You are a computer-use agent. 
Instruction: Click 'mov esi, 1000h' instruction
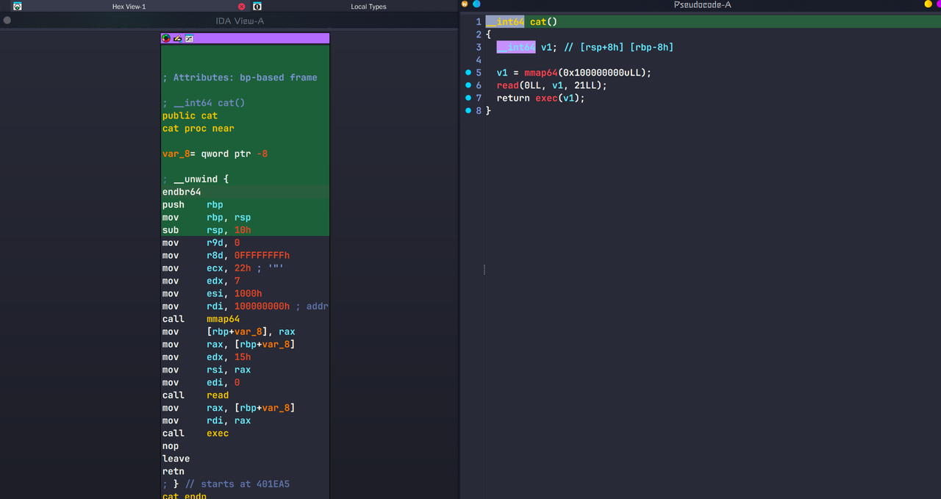212,293
